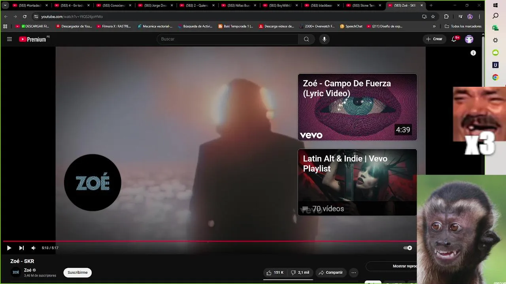Click the search magnifier button
This screenshot has height=284, width=506.
coord(306,39)
